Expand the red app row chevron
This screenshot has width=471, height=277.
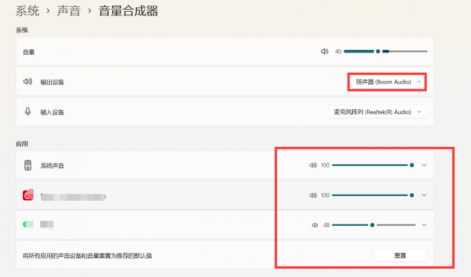(424, 195)
